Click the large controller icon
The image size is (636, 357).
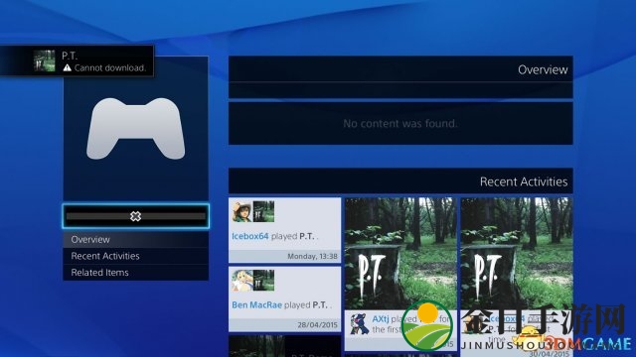136,128
